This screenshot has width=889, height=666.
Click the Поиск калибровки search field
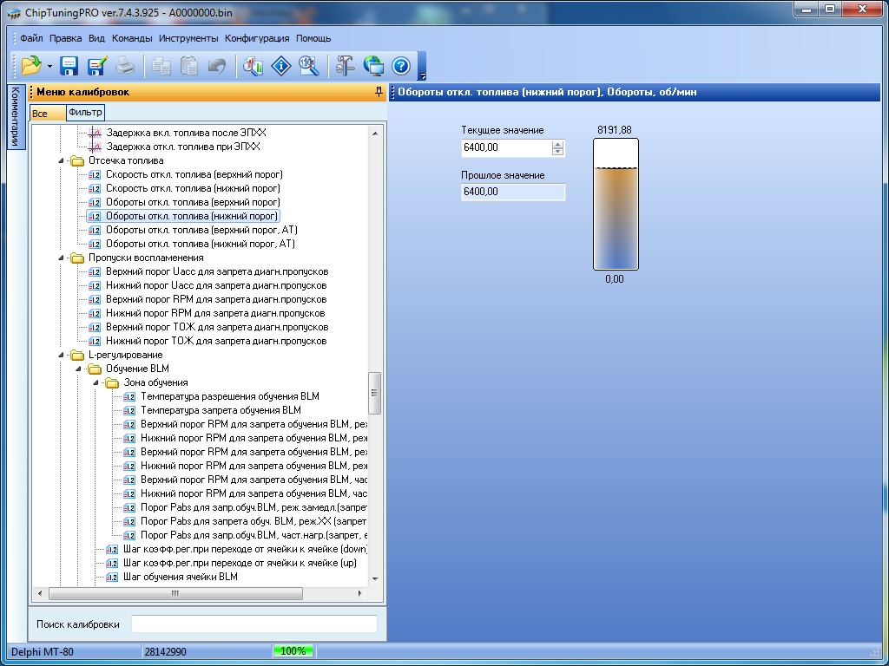pos(254,624)
